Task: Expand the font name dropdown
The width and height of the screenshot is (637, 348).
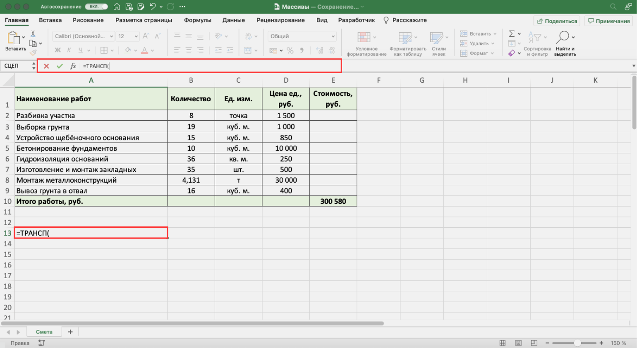Action: (111, 36)
